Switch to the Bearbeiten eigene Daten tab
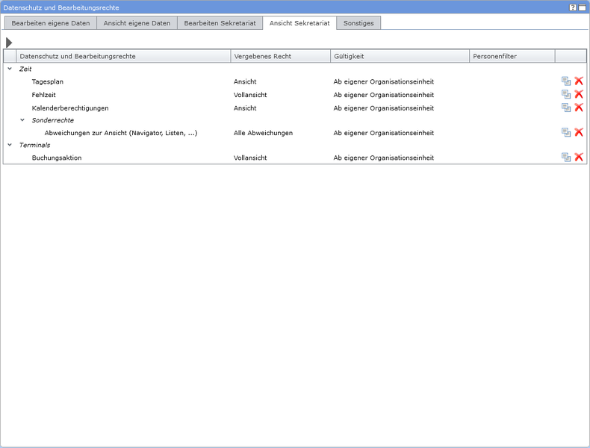 click(x=51, y=23)
